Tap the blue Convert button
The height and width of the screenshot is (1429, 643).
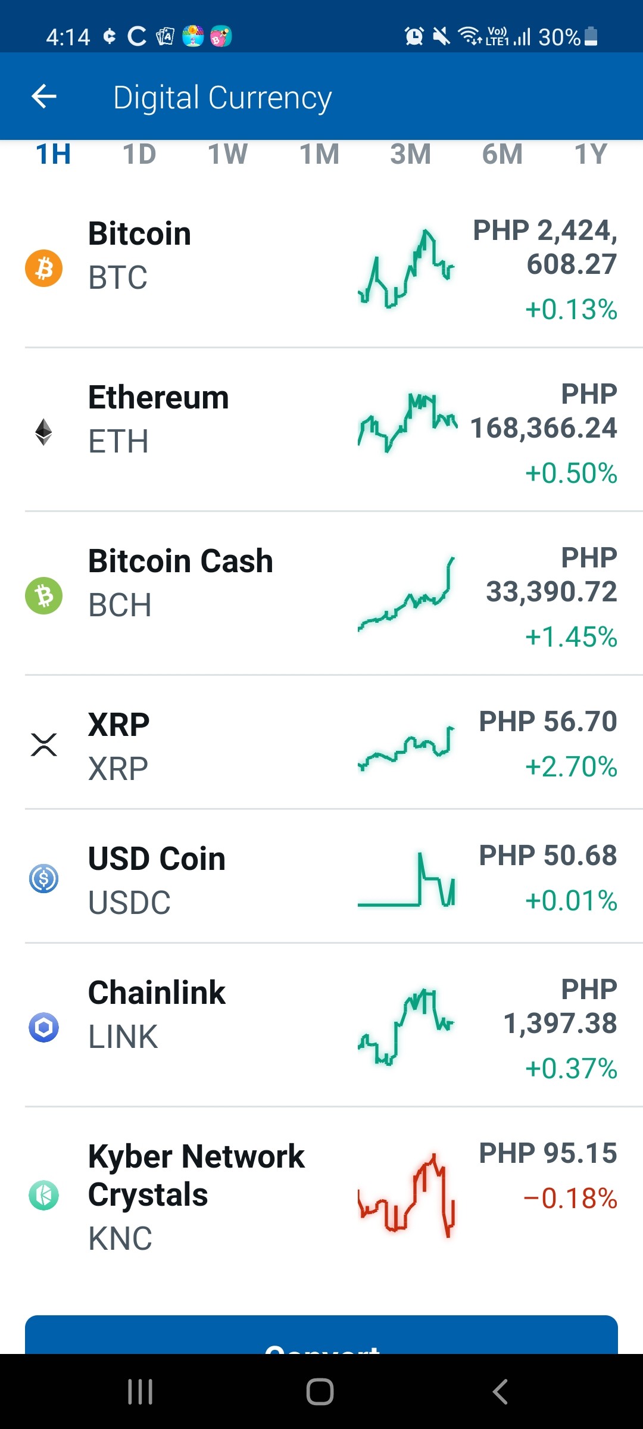pyautogui.click(x=321, y=1334)
